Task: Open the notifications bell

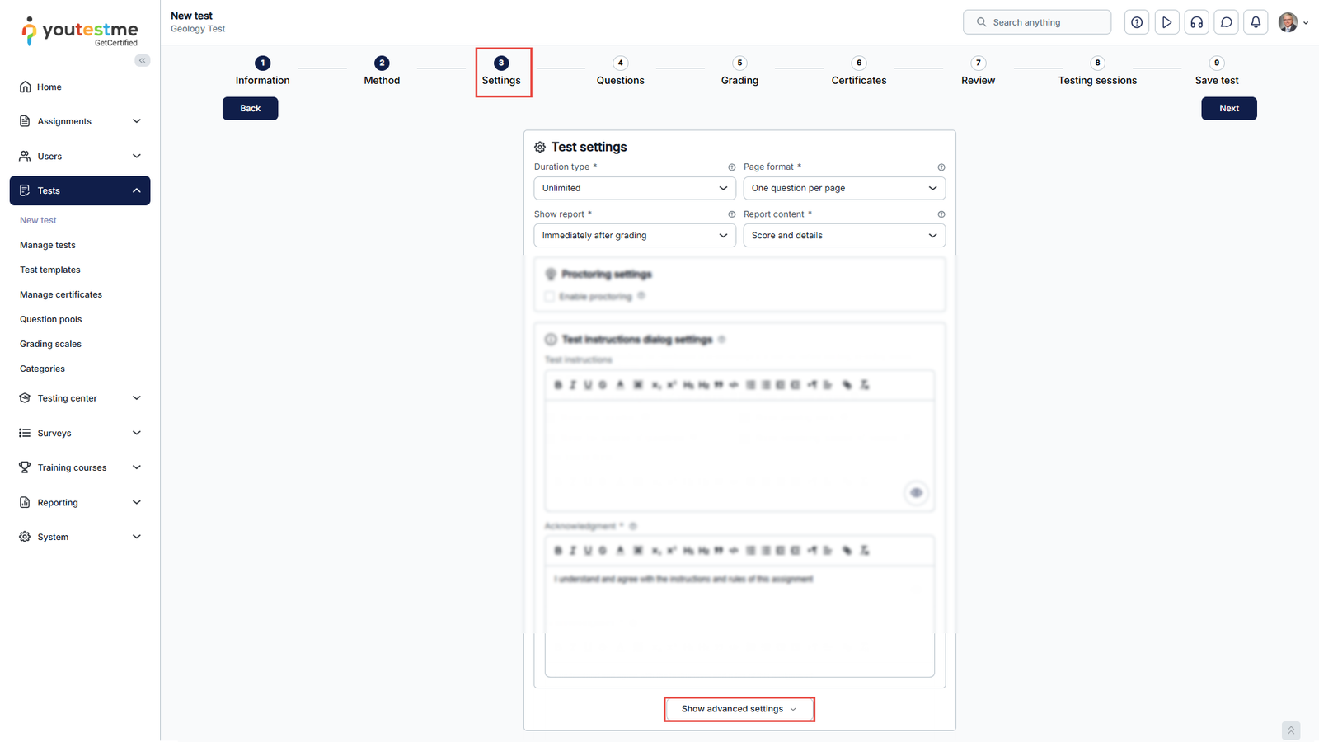Action: tap(1256, 22)
